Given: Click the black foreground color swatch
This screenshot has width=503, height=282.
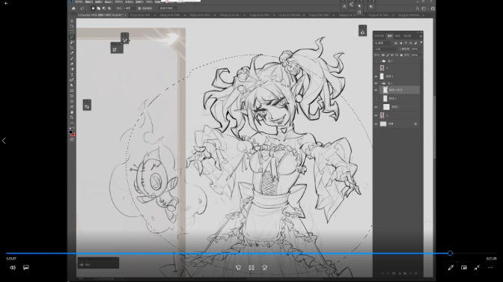Looking at the screenshot, I should tap(71, 132).
